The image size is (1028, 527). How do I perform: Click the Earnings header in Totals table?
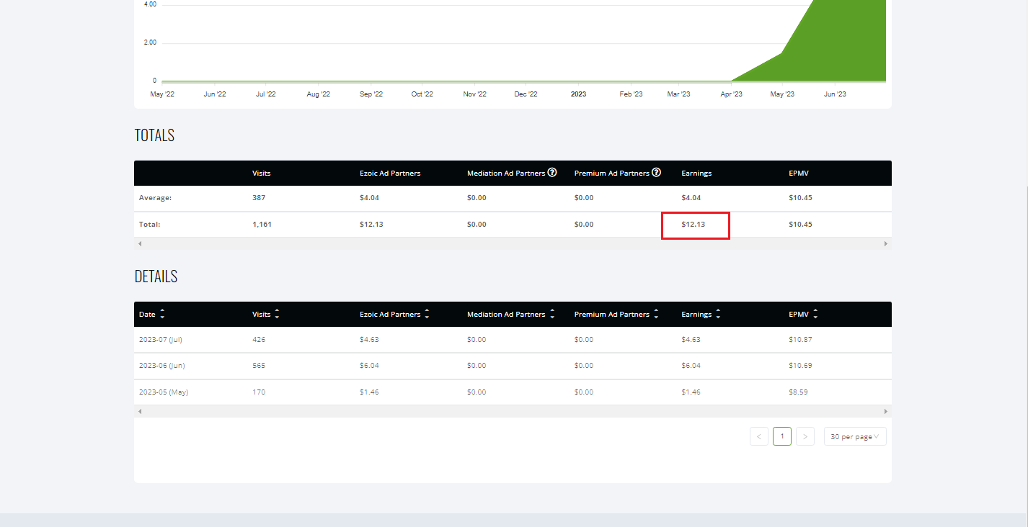click(696, 174)
